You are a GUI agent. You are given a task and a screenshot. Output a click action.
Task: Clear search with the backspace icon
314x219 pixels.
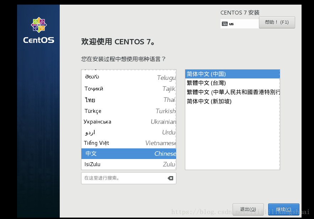(x=170, y=178)
